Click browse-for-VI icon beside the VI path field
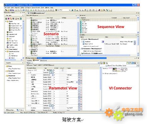This screenshot has width=147, height=124. click(101, 63)
